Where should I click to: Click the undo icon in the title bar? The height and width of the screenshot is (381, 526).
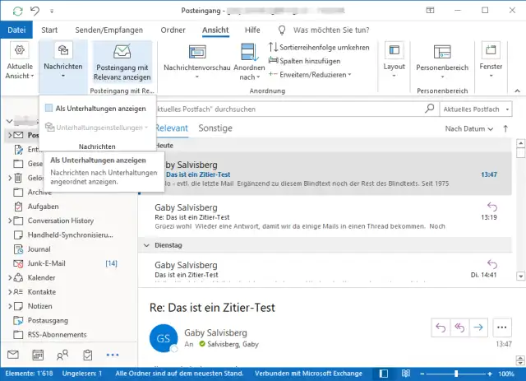click(33, 11)
